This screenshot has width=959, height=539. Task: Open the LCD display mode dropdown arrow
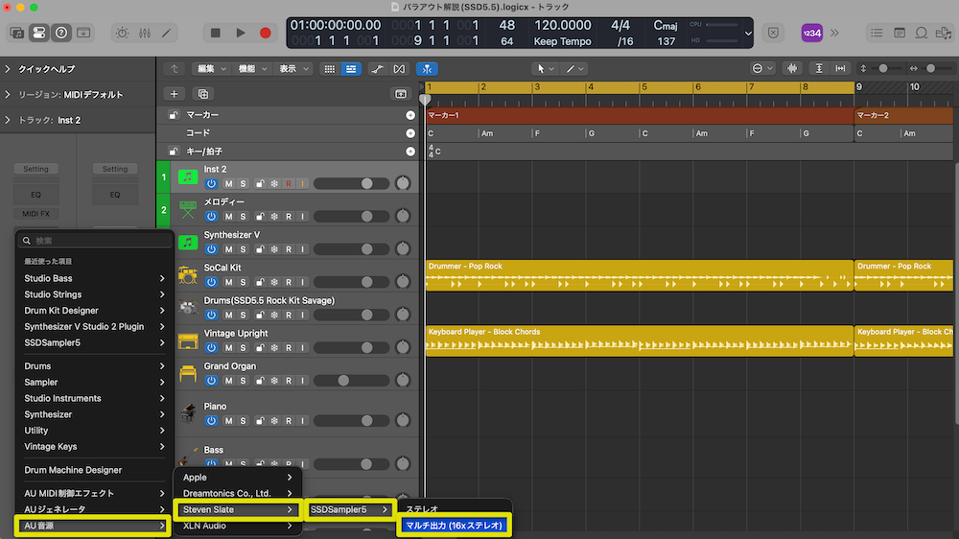click(748, 33)
